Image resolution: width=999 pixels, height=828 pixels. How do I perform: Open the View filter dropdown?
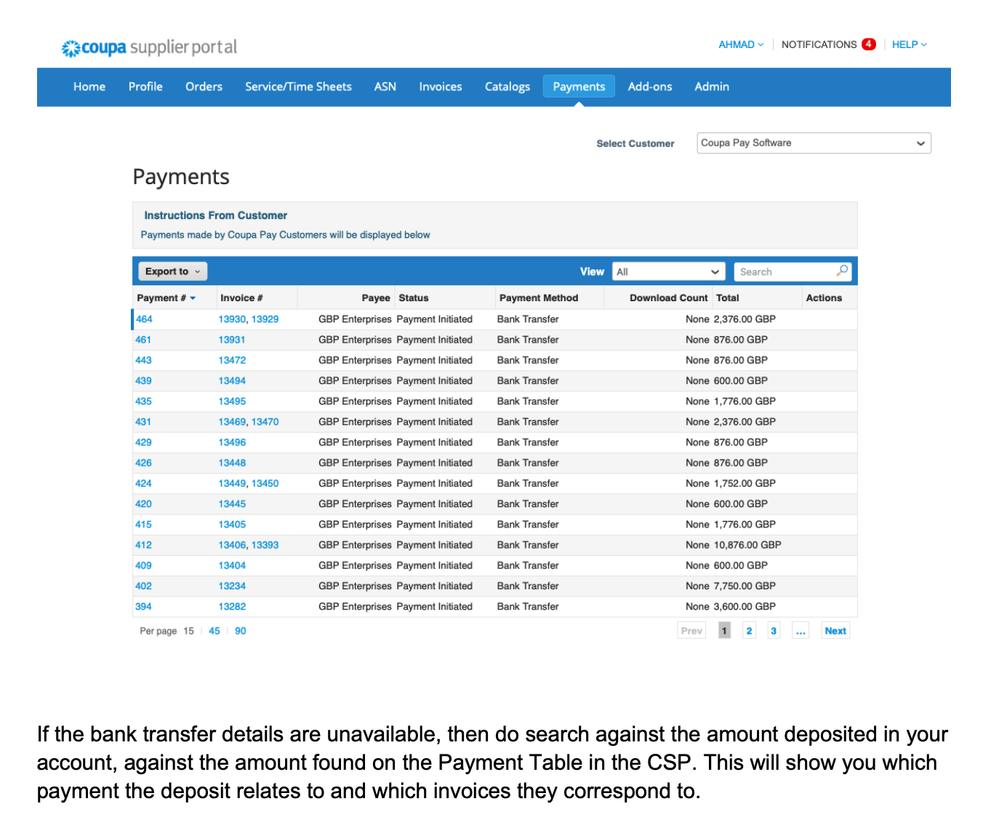coord(669,271)
